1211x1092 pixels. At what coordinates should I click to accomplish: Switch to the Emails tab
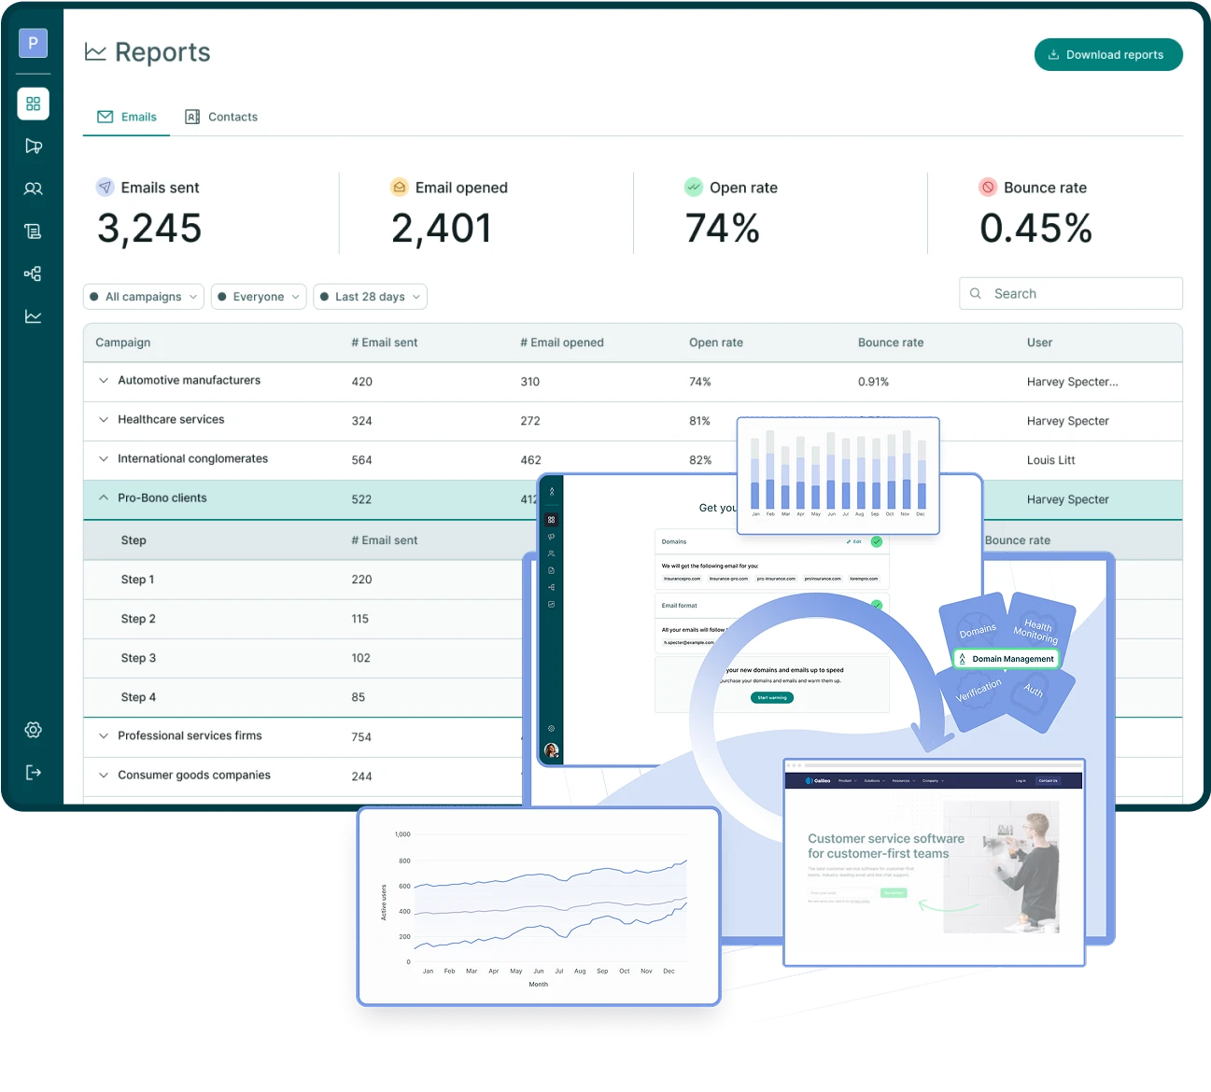pos(127,117)
